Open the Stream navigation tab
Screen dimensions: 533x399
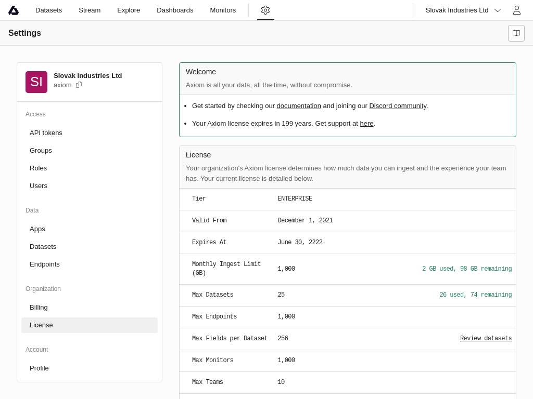pos(90,10)
